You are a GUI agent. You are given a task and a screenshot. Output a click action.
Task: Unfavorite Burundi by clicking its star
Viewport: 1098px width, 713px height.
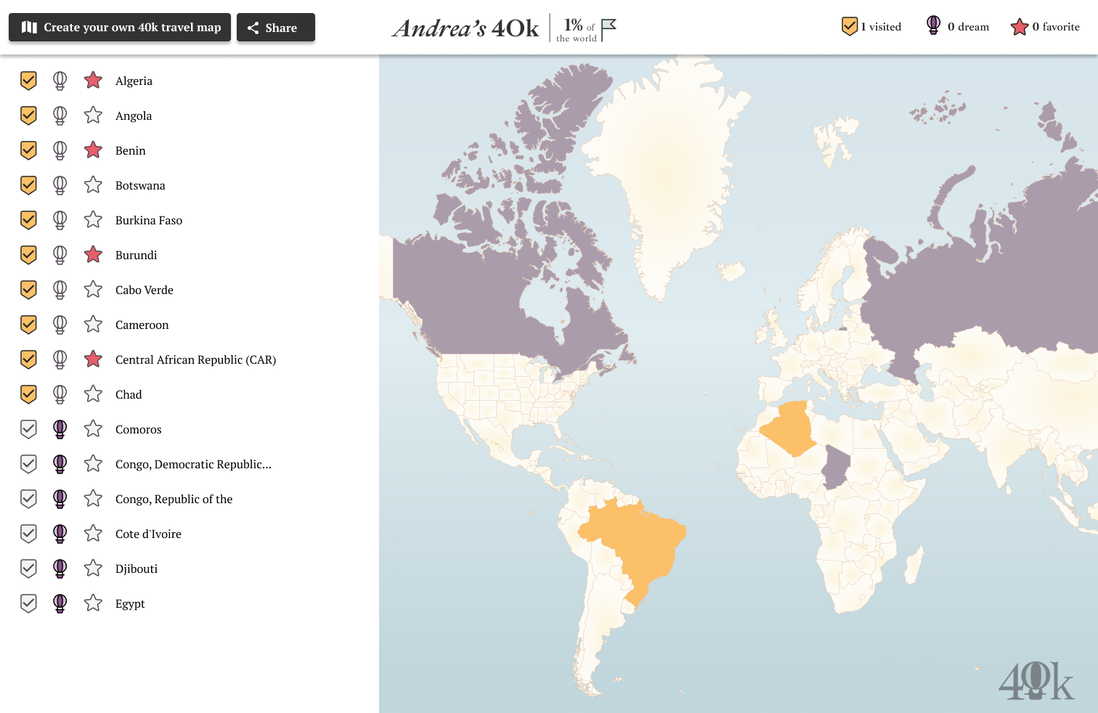click(93, 254)
